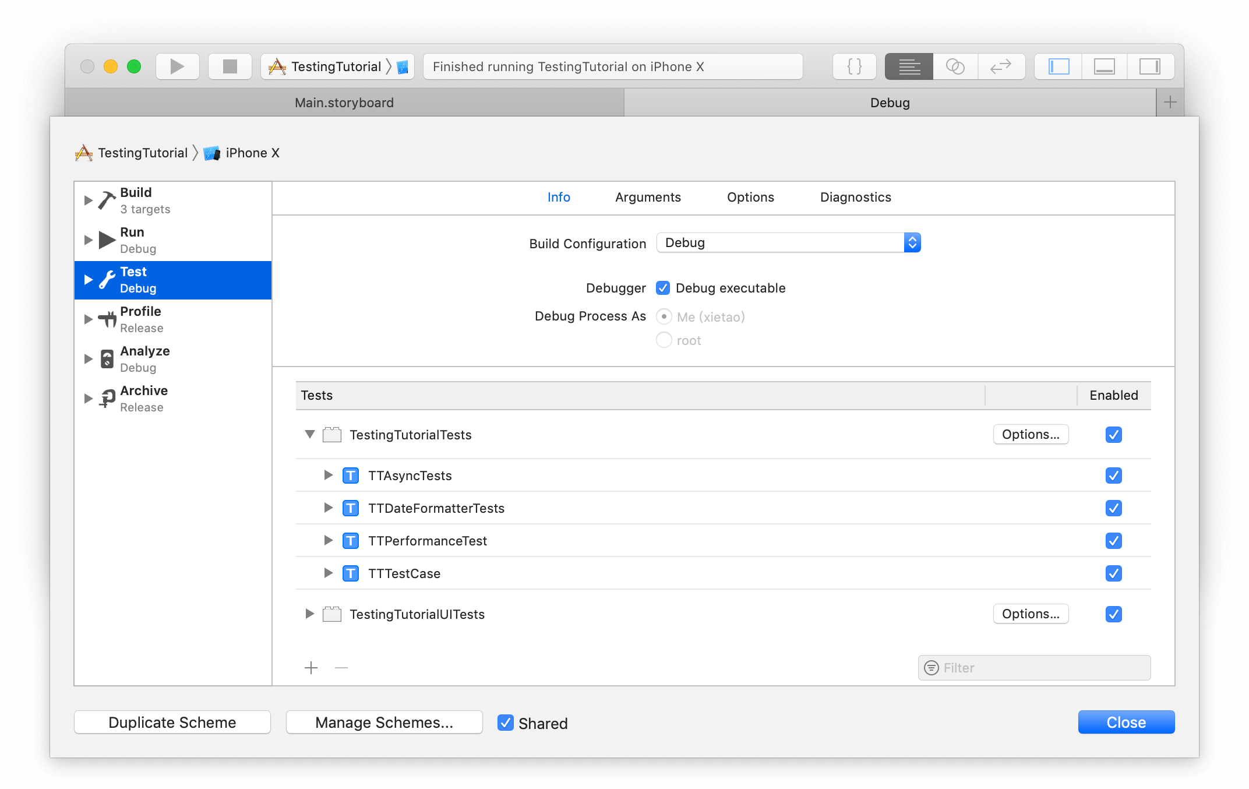Open the Build Configuration Debug dropdown
Viewport: 1249px width, 789px height.
click(788, 242)
